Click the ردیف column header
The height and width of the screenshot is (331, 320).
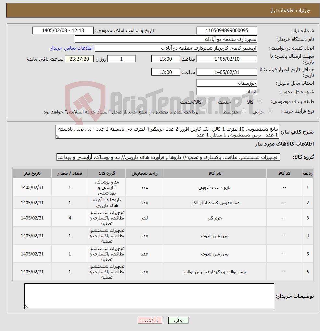308,173
